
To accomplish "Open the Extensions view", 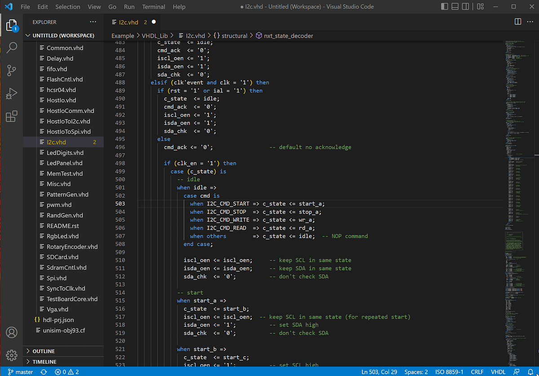I will pyautogui.click(x=12, y=116).
